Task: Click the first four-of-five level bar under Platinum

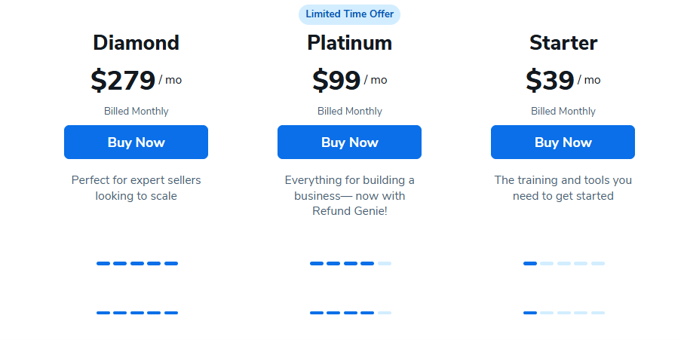Action: [x=350, y=263]
